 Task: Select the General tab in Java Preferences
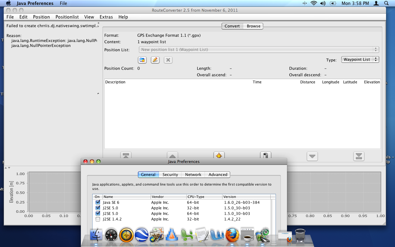tap(148, 174)
